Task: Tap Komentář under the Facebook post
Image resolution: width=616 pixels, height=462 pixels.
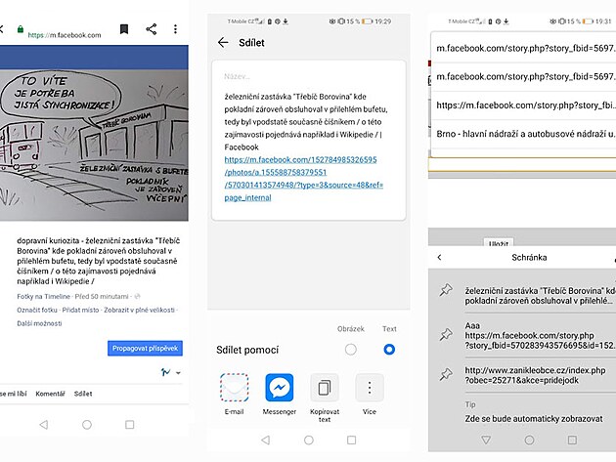Action: click(49, 394)
